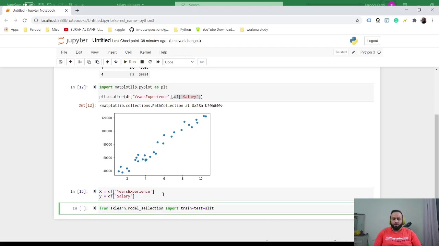Image resolution: width=439 pixels, height=246 pixels.
Task: Click the Python logo in the header
Action: [354, 41]
